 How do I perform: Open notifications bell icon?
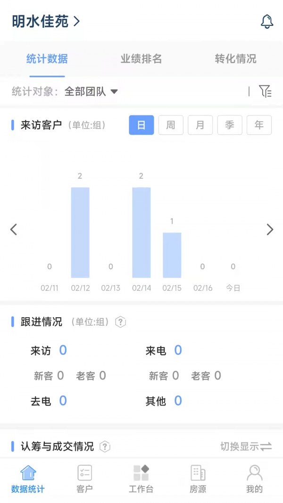click(x=267, y=22)
